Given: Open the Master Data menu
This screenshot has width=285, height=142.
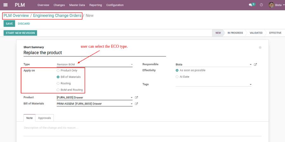Looking at the screenshot, I should (x=77, y=5).
